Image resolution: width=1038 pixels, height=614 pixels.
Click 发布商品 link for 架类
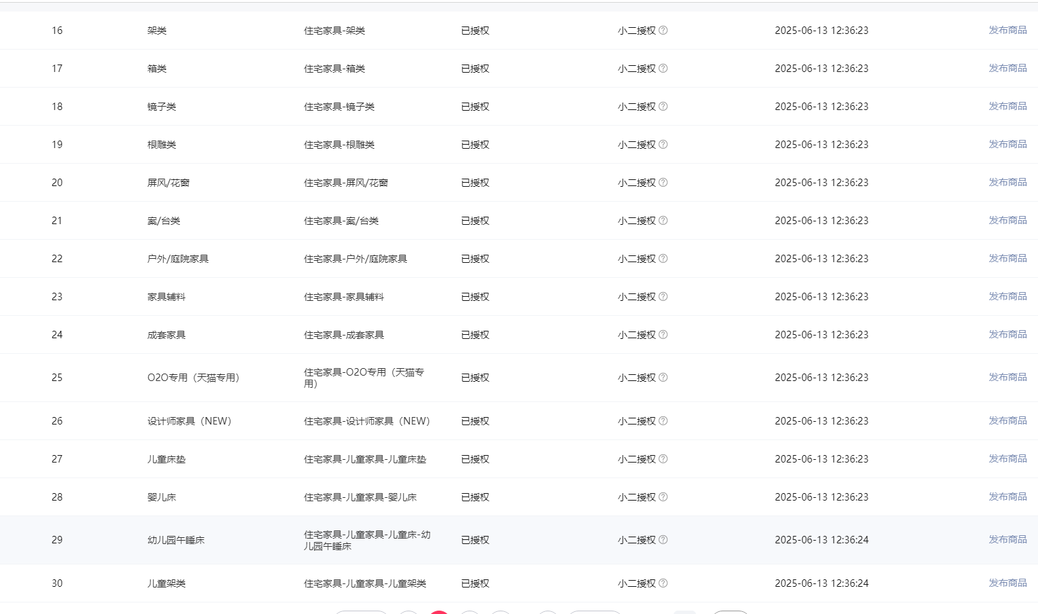[1007, 31]
